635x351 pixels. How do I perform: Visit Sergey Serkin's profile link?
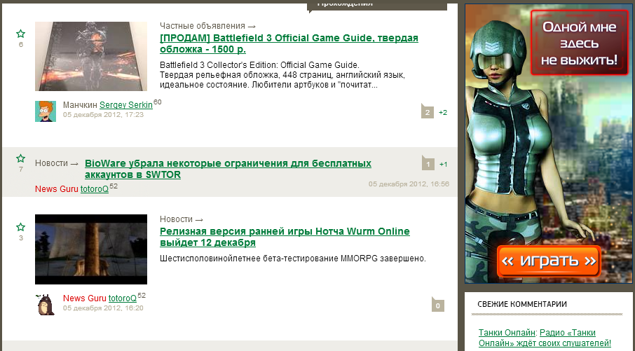pyautogui.click(x=126, y=105)
